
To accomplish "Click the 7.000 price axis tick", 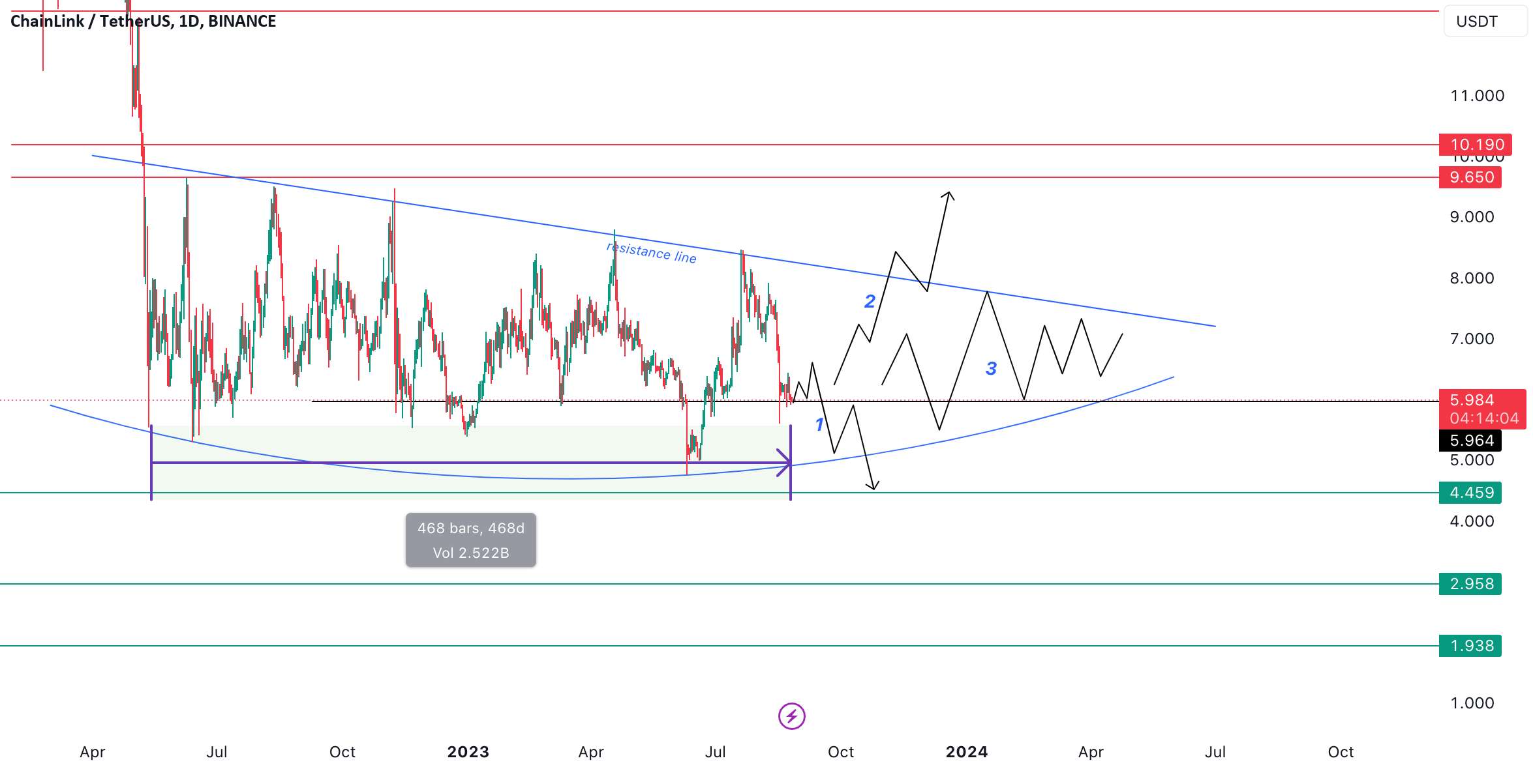I will [x=1472, y=339].
